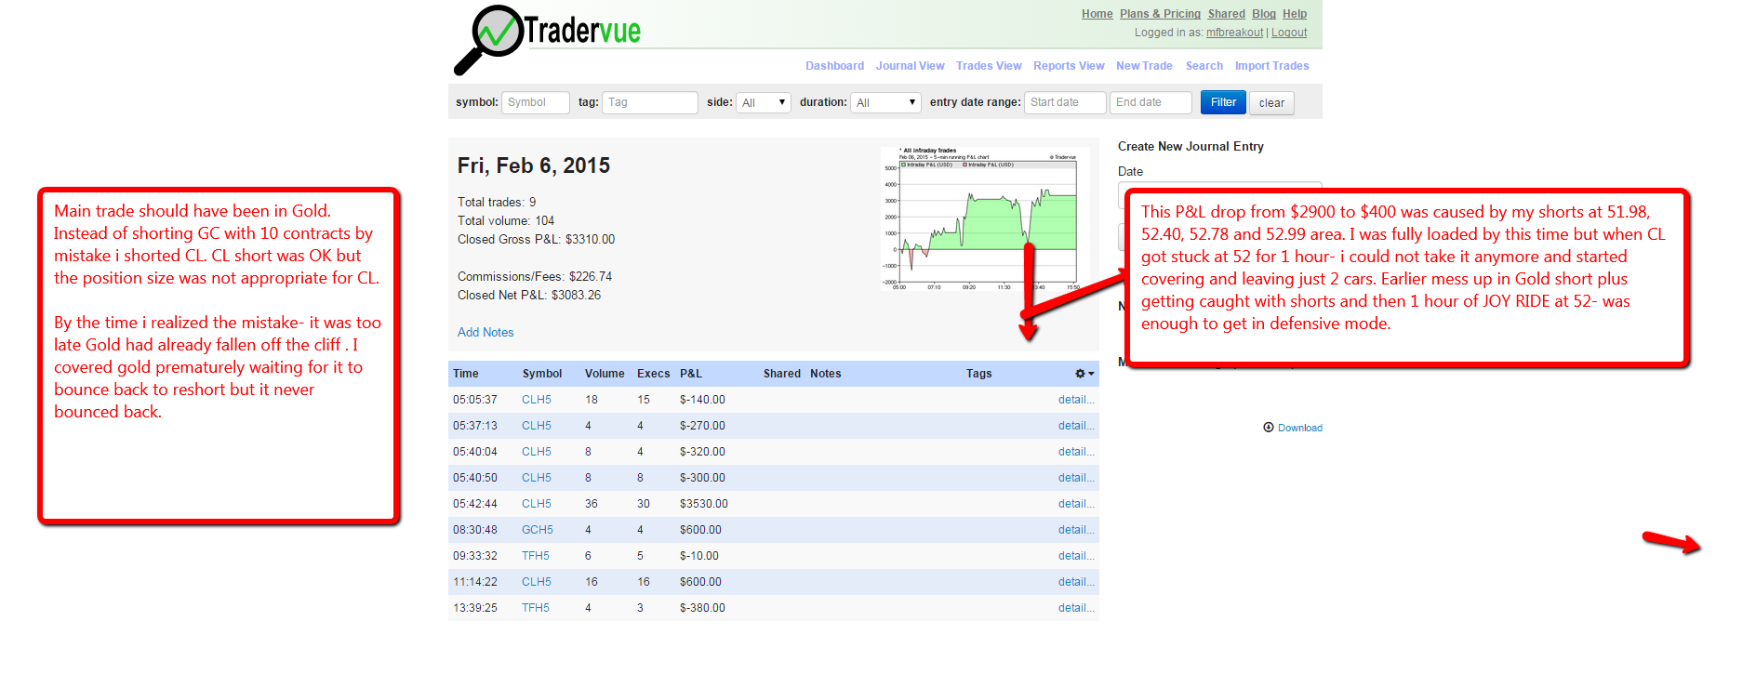The width and height of the screenshot is (1756, 674).
Task: Open detail for the 11:14:22 trade
Action: pyautogui.click(x=1076, y=582)
